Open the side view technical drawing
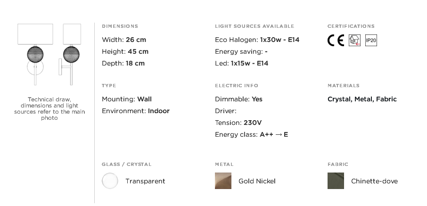Screen dimensions: 427x206 click(70, 55)
